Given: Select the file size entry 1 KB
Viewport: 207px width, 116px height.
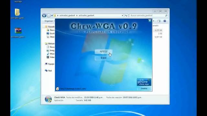Looking at the screenshot, I should pos(160,34).
